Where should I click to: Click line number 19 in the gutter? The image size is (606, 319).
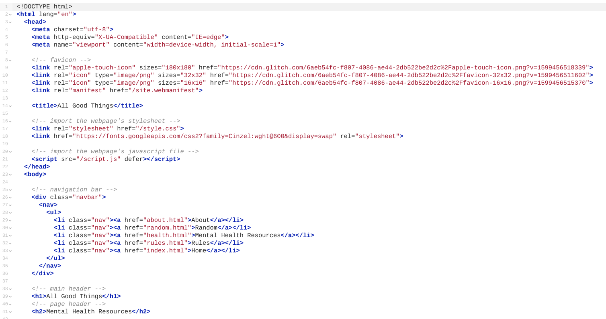(x=5, y=144)
